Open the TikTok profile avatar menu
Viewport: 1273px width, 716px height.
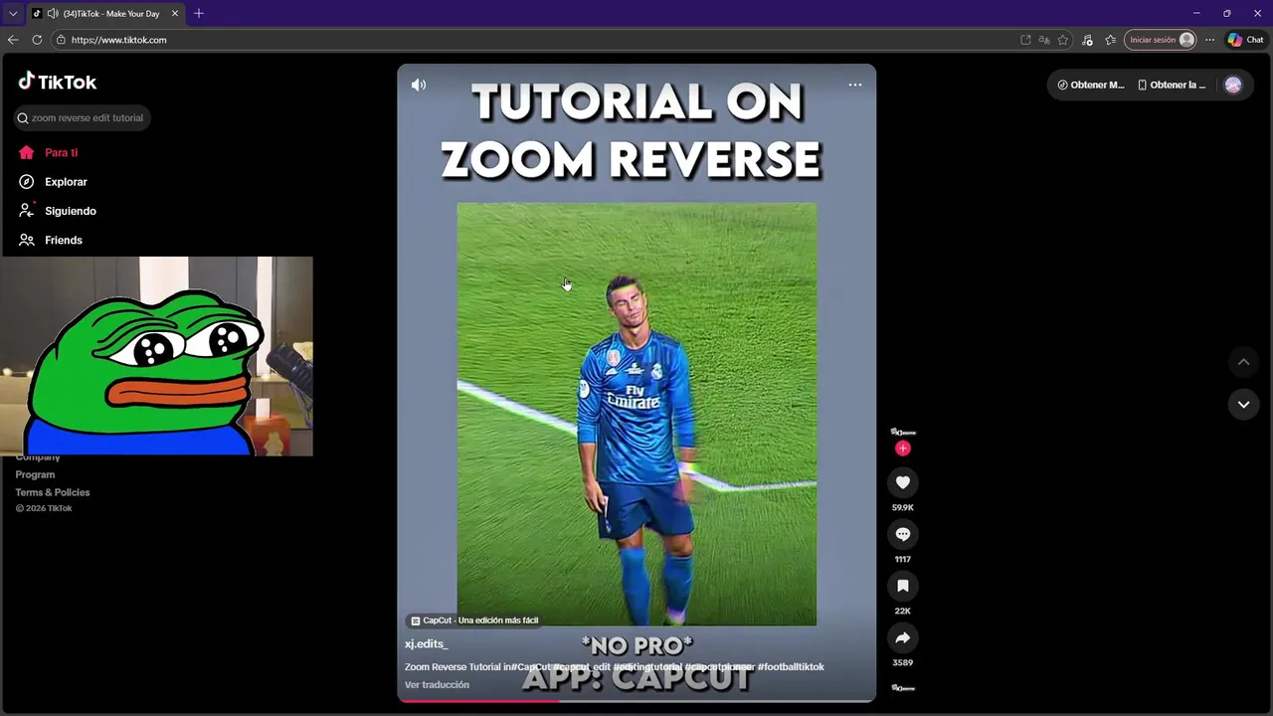[1233, 85]
